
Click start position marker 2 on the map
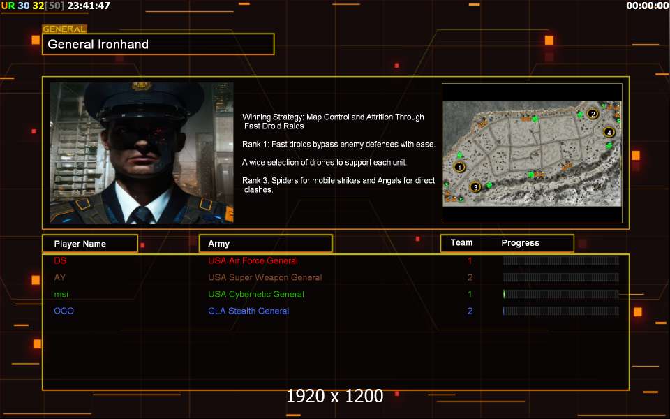click(593, 114)
